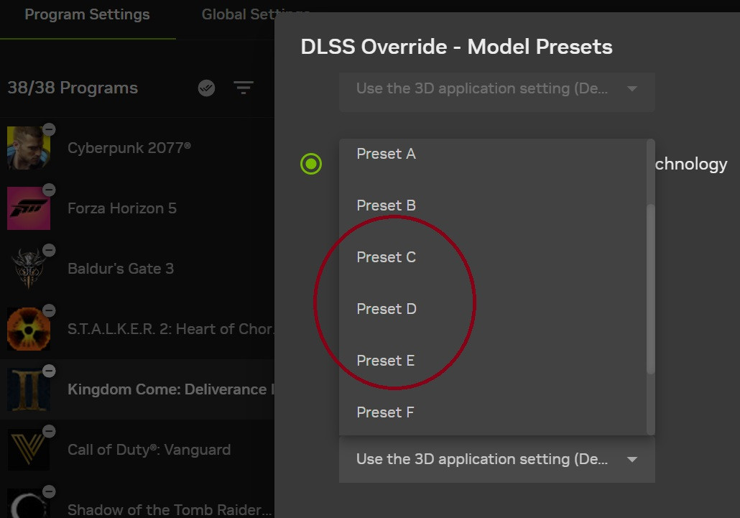Click the select-all checkmark icon beside 38/38 Programs
The width and height of the screenshot is (740, 518).
point(206,88)
